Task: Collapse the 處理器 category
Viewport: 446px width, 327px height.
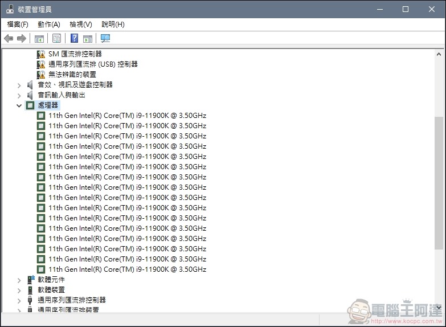Action: click(x=19, y=105)
